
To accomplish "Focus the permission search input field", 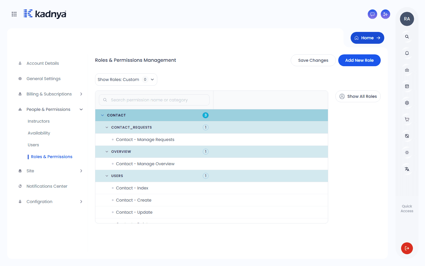I will click(x=154, y=100).
